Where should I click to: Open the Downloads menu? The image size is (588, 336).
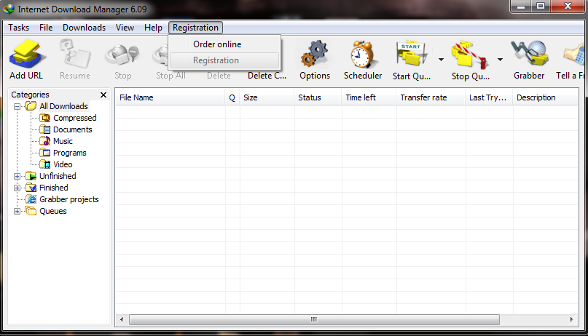pyautogui.click(x=84, y=28)
